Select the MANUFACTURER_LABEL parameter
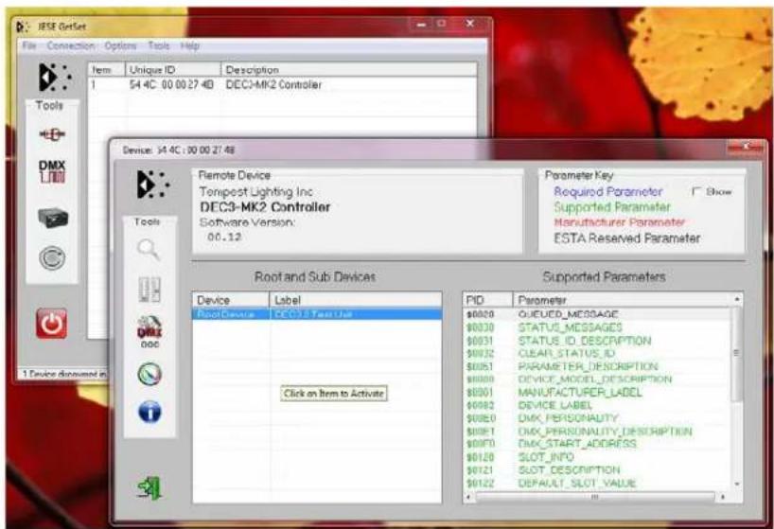Viewport: 774px width, 529px height. pos(580,393)
